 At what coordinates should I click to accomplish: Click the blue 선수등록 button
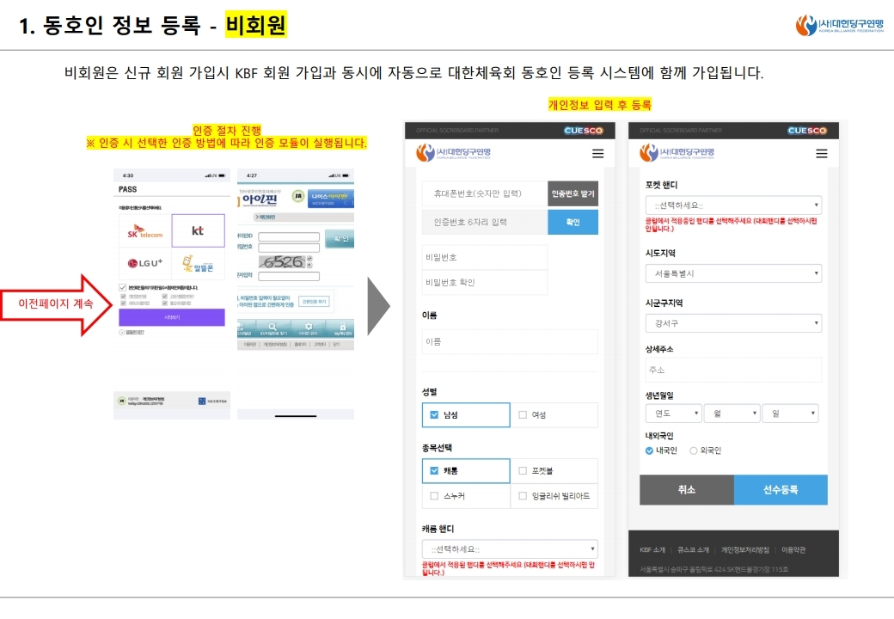point(781,490)
